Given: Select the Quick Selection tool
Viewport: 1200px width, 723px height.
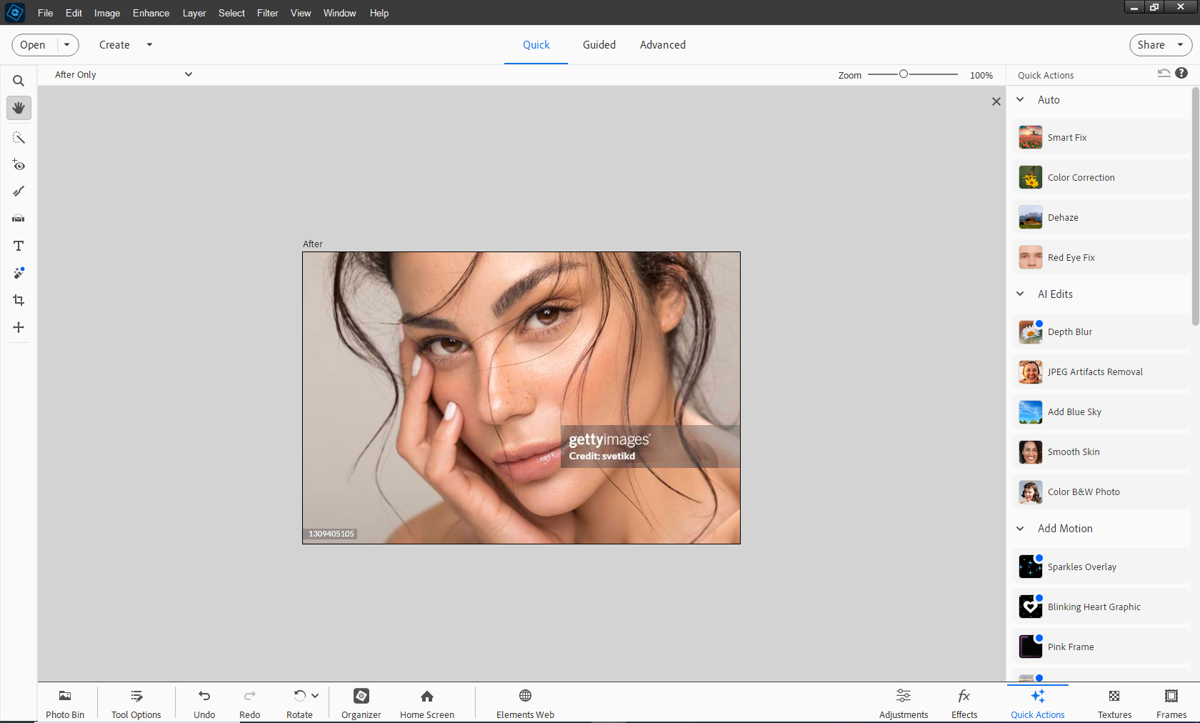Looking at the screenshot, I should 19,138.
